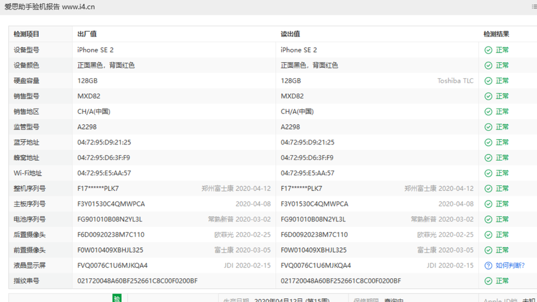Select the 整机序列号 row label

(29, 189)
